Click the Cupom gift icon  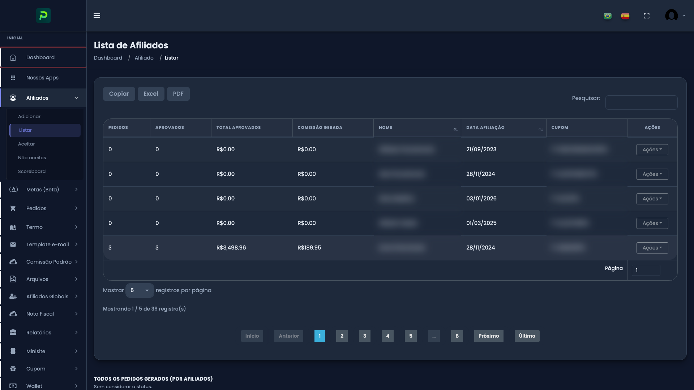click(x=13, y=368)
